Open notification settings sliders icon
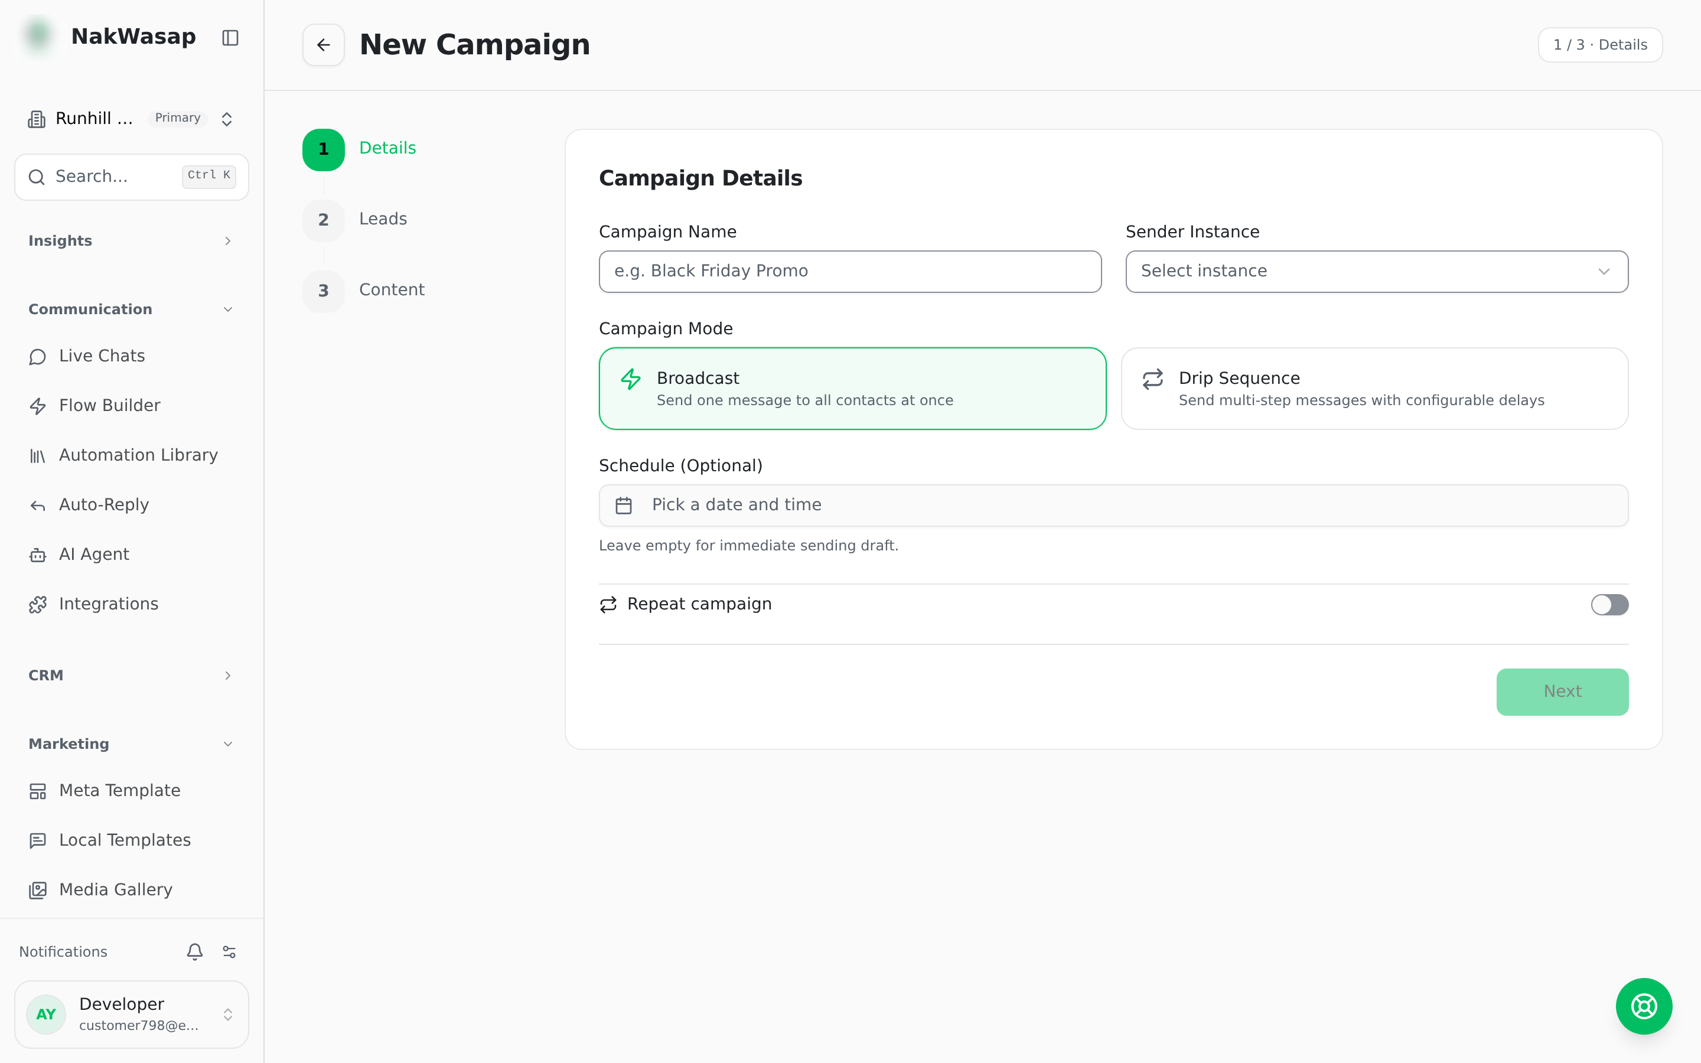 click(229, 951)
